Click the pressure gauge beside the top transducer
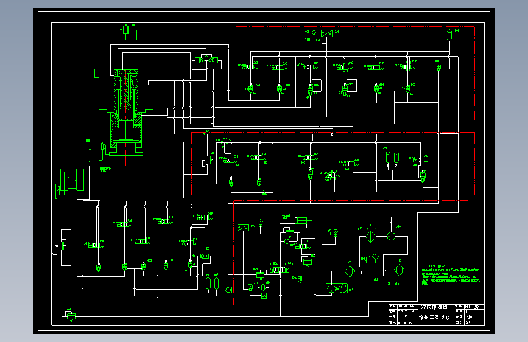528x342 pixels. 314,32
